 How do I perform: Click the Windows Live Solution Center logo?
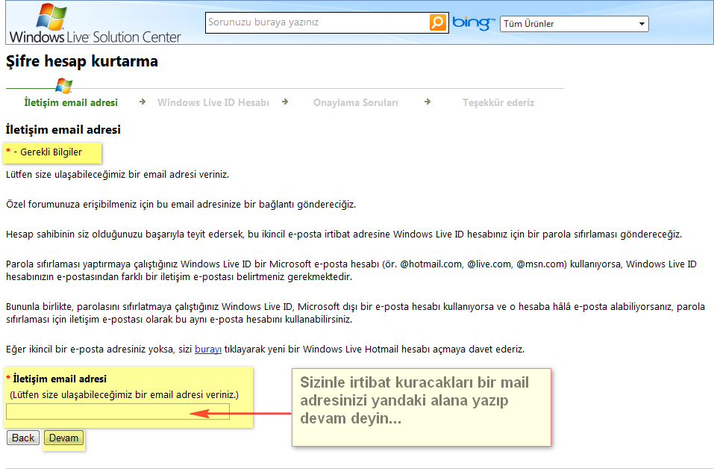tap(95, 25)
